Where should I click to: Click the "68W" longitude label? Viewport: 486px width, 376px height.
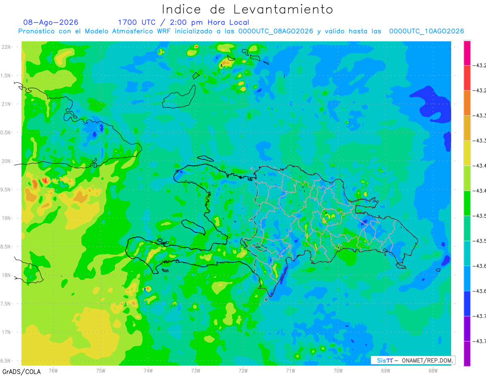pos(433,370)
